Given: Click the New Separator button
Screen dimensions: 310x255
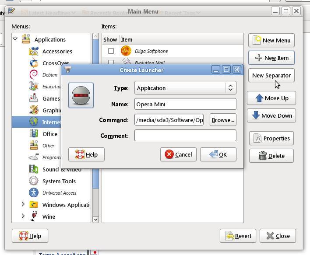Looking at the screenshot, I should click(271, 75).
